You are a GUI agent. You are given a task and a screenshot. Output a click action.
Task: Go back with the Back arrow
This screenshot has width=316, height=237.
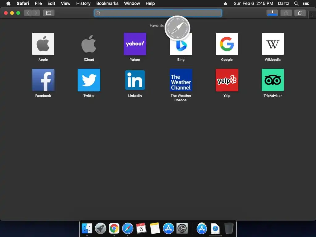[x=28, y=13]
